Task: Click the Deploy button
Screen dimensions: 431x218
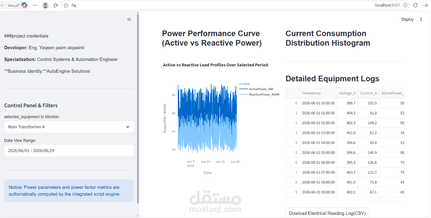Action: pyautogui.click(x=407, y=19)
